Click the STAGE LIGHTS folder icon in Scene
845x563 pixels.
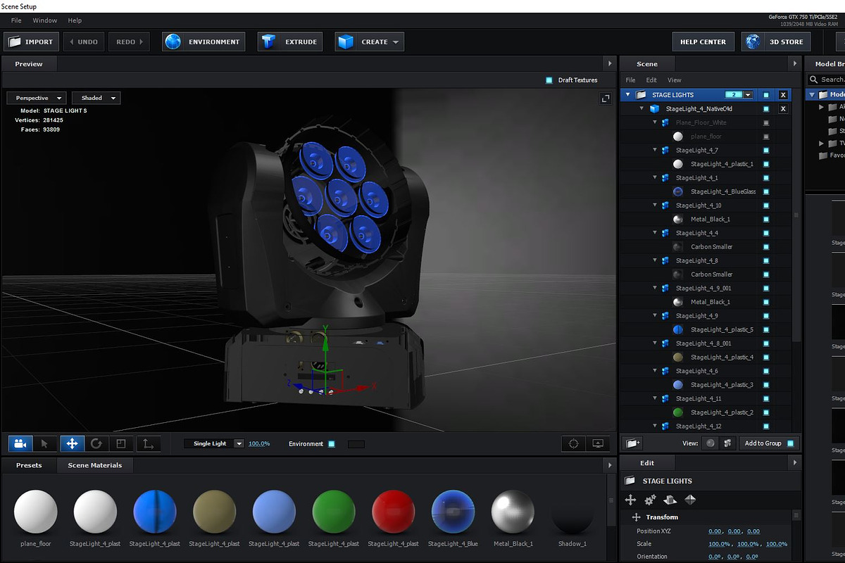(x=641, y=95)
